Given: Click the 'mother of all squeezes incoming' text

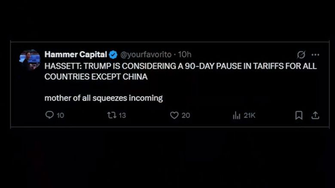Looking at the screenshot, I should [104, 98].
